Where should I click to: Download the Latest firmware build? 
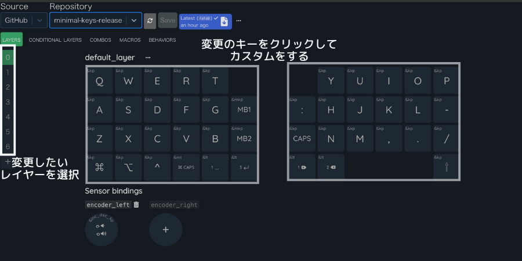pos(224,21)
